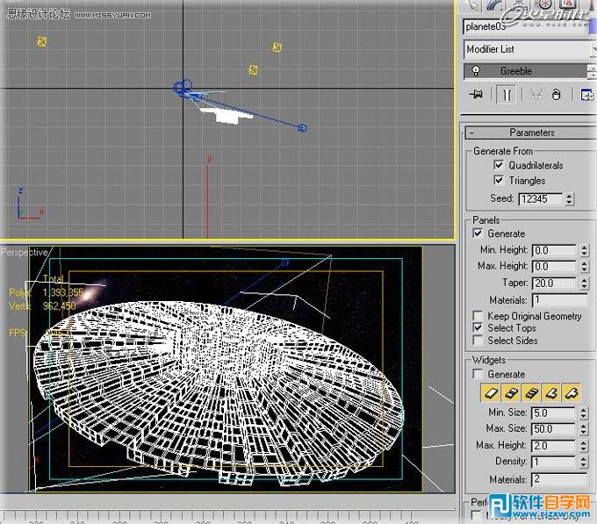Adjust the Density spinner arrows
Screen dimensions: 597x524
584,462
